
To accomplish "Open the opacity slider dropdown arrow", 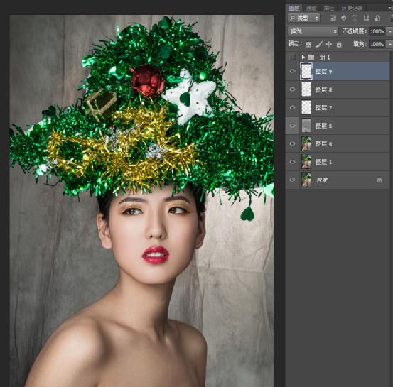I will click(x=389, y=31).
